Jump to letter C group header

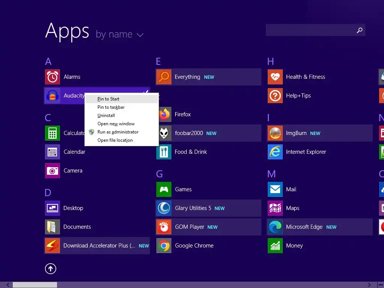click(x=48, y=118)
